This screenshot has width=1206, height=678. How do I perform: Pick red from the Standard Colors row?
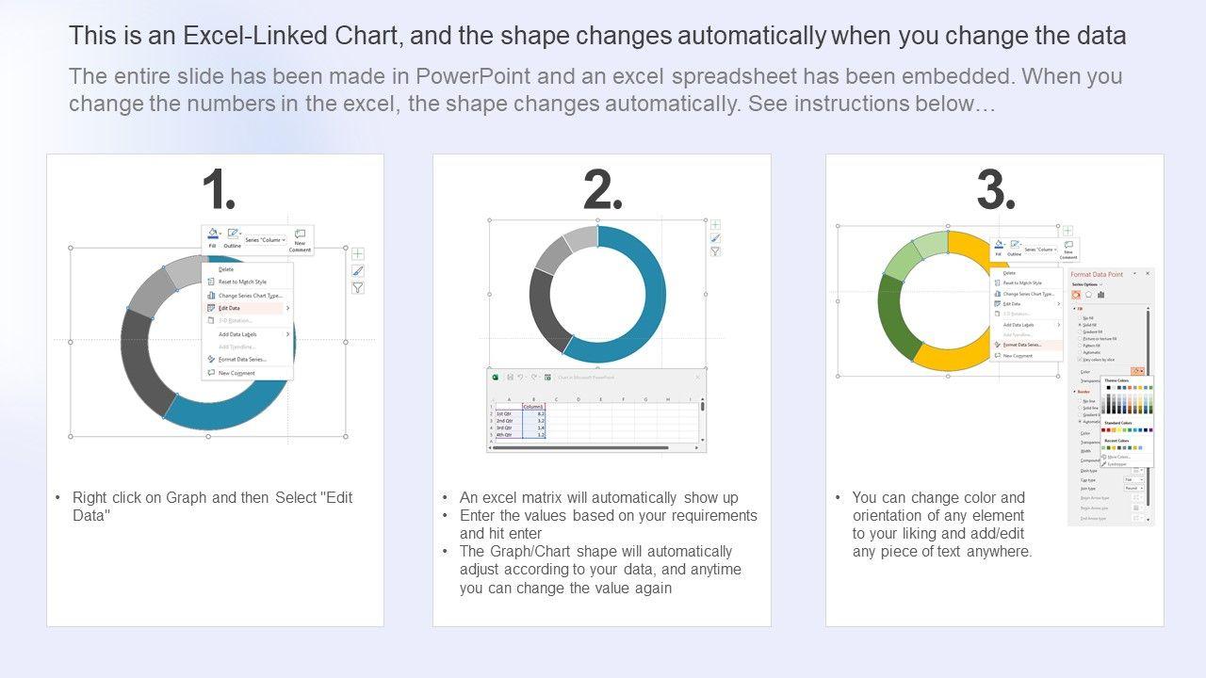pos(1110,430)
